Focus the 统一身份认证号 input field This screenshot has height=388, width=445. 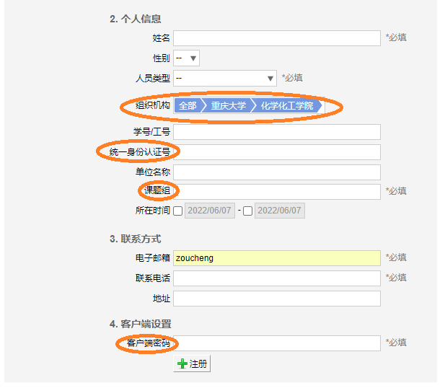tap(277, 152)
